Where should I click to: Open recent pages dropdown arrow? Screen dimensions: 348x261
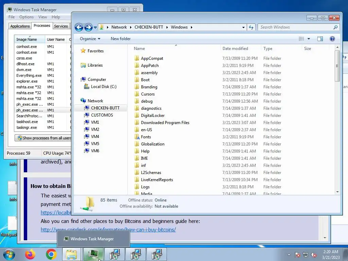pos(95,27)
